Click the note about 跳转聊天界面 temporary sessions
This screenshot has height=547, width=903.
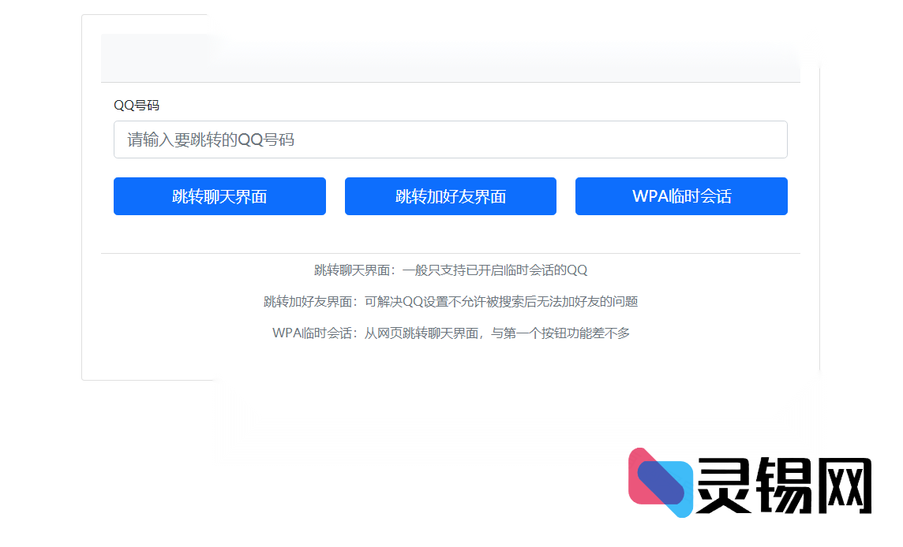[x=451, y=269]
